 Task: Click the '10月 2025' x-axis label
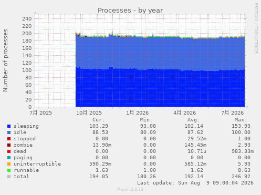89,112
